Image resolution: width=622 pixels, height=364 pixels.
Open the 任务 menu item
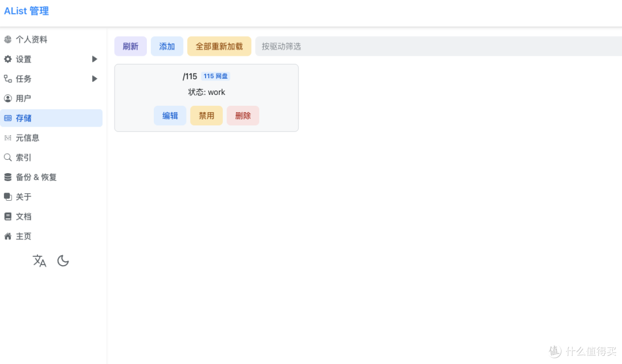(51, 79)
